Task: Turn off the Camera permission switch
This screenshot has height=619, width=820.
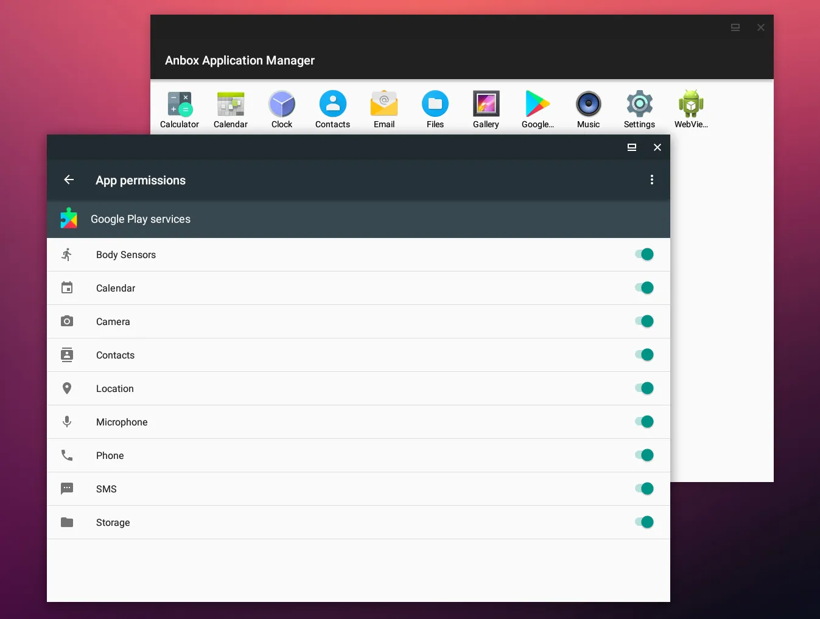Action: [644, 321]
